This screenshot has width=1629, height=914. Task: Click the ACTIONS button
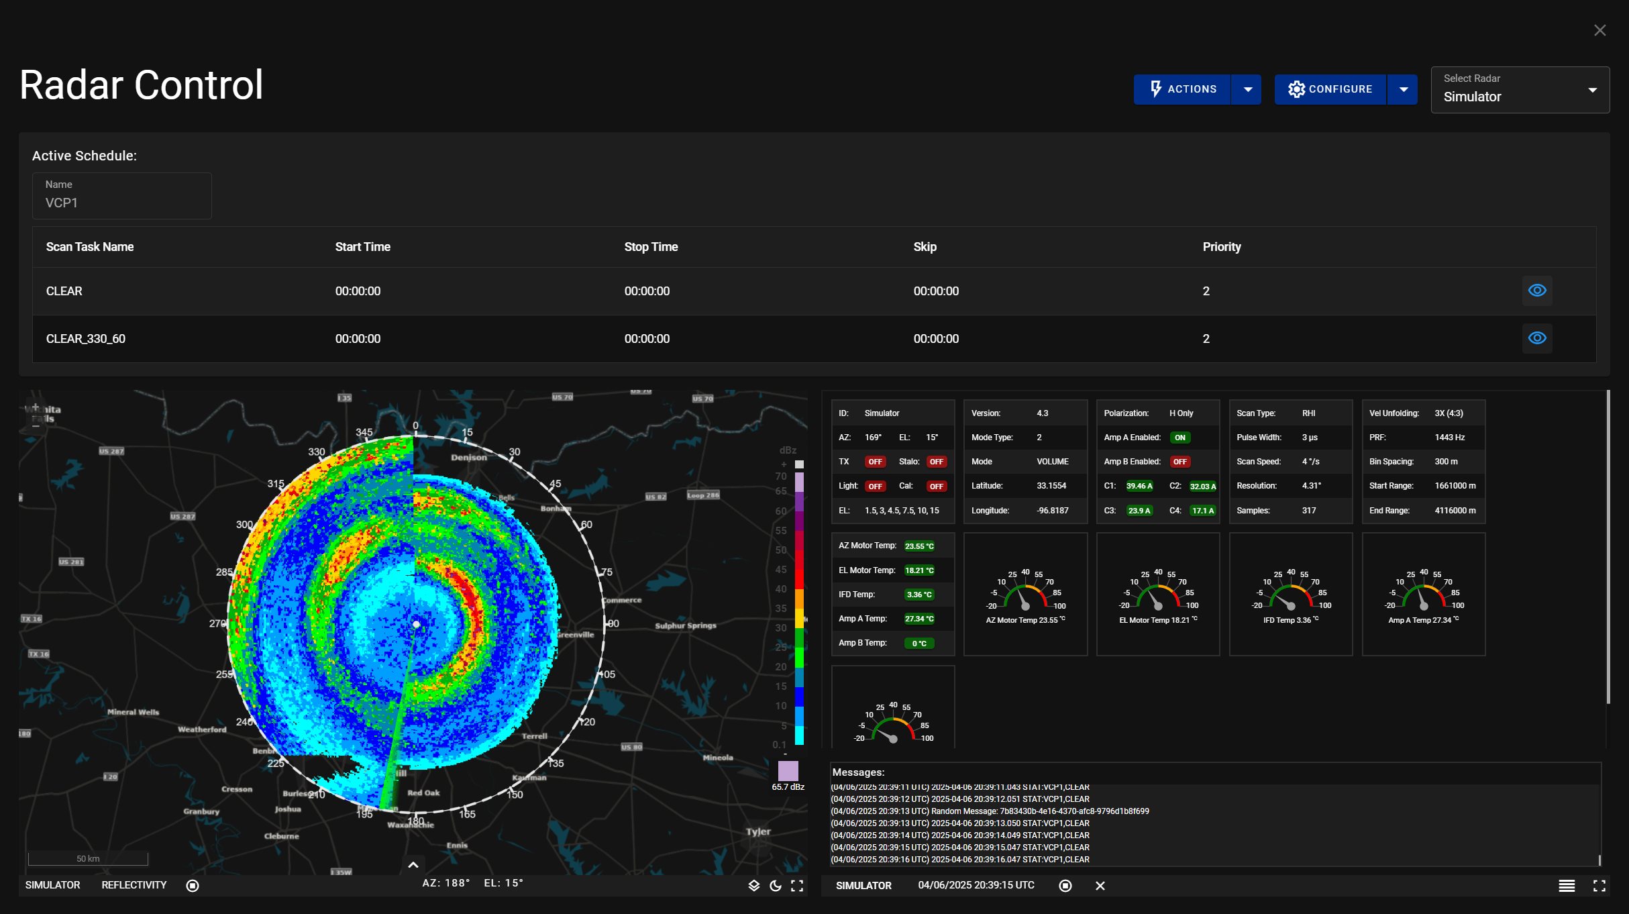(1182, 89)
